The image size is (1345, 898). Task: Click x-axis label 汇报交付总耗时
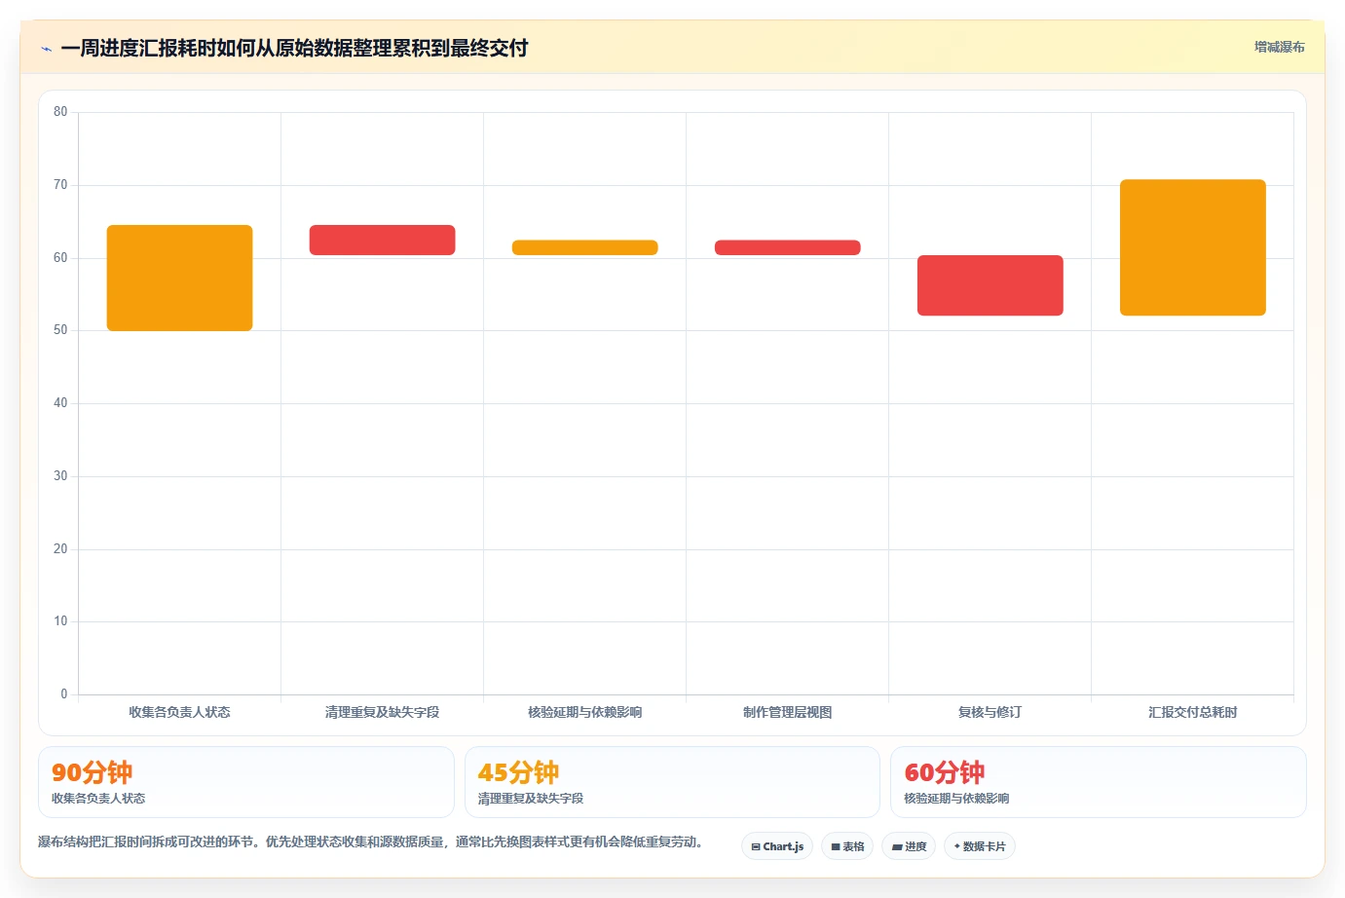tap(1192, 712)
